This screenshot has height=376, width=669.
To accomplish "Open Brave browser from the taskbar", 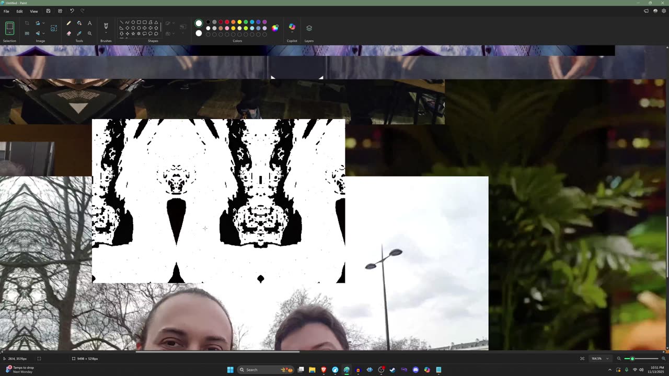I will coord(324,370).
